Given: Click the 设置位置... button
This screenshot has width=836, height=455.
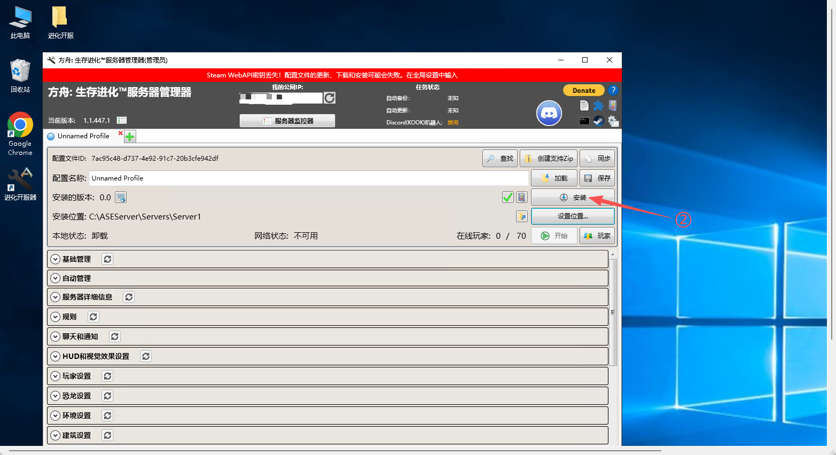Looking at the screenshot, I should click(573, 216).
